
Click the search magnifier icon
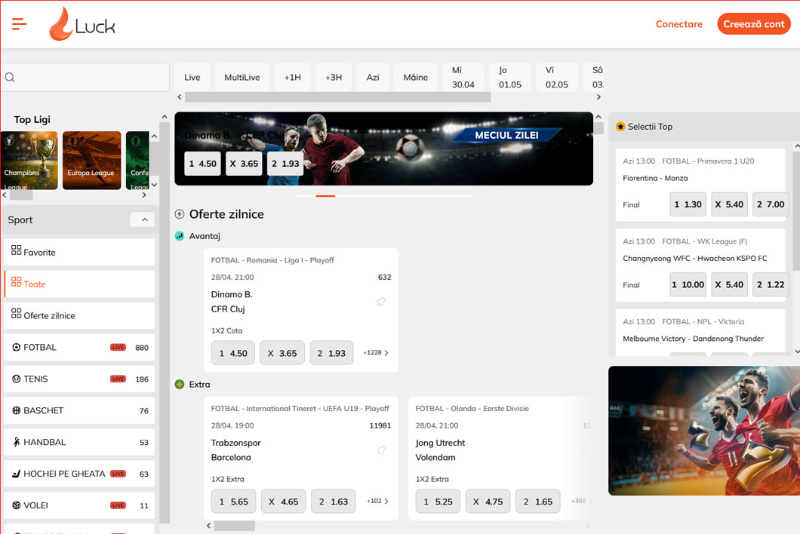pyautogui.click(x=11, y=77)
